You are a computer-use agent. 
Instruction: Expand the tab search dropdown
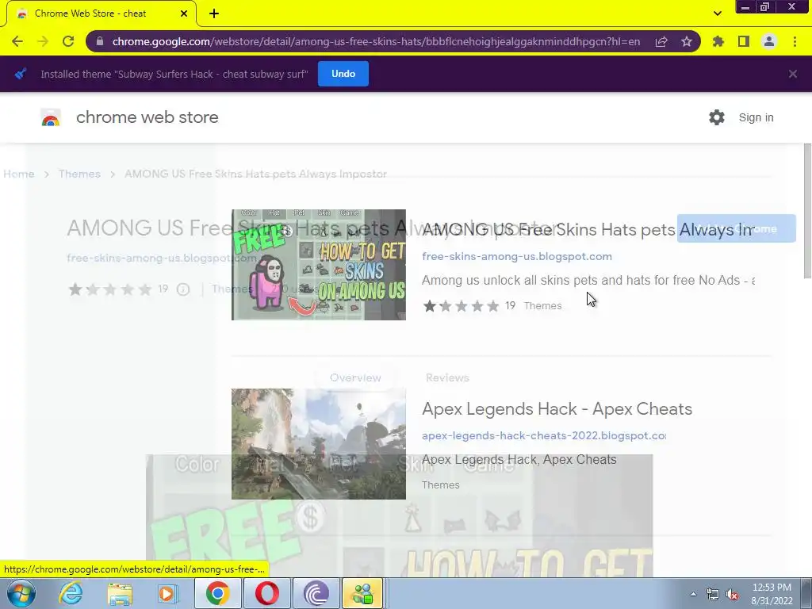717,13
